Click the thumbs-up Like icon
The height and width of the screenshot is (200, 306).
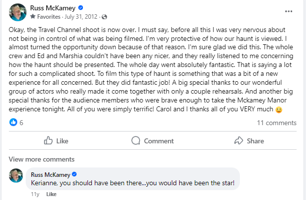click(48, 141)
